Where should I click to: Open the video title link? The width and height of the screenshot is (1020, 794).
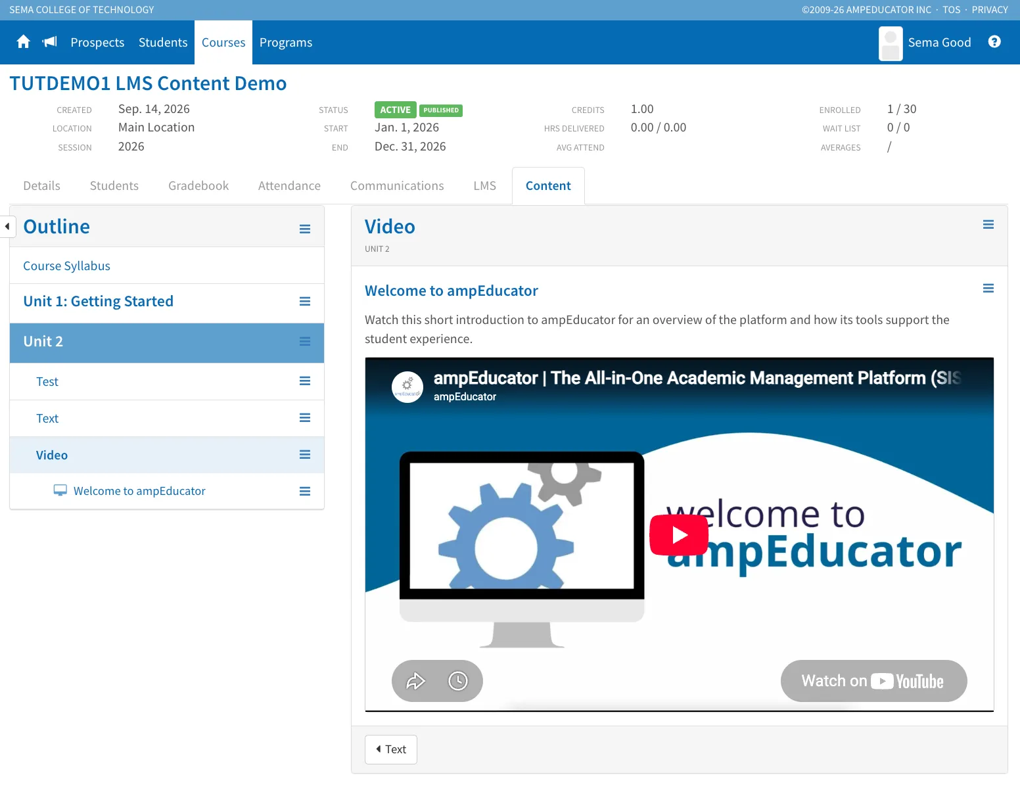point(697,378)
